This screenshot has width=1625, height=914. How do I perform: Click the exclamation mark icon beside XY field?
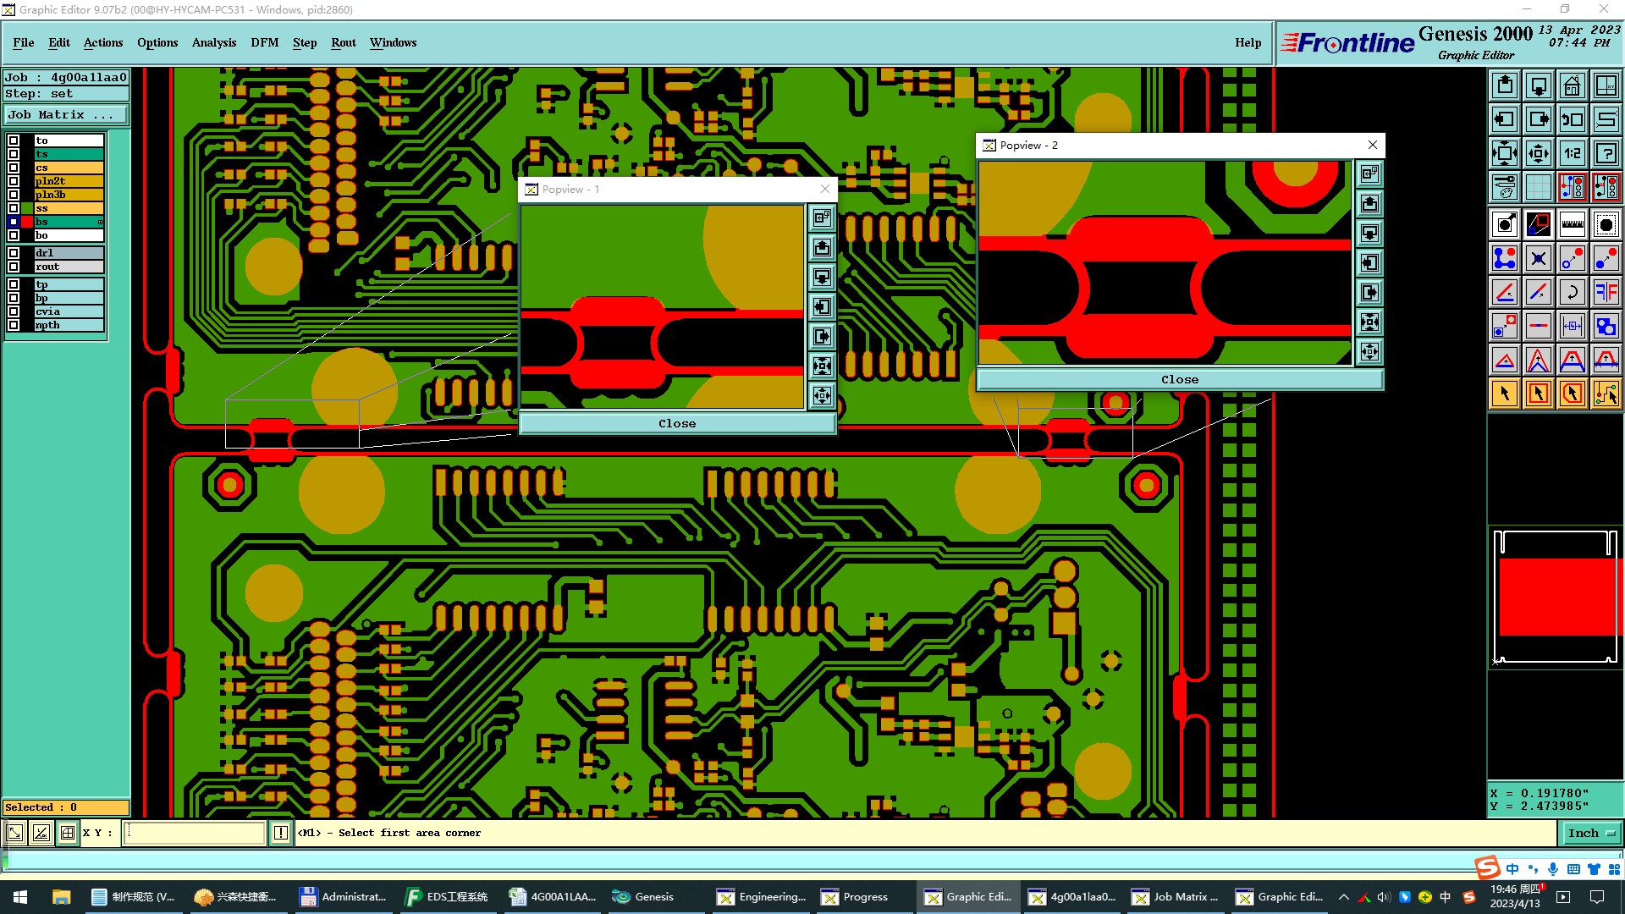[281, 833]
